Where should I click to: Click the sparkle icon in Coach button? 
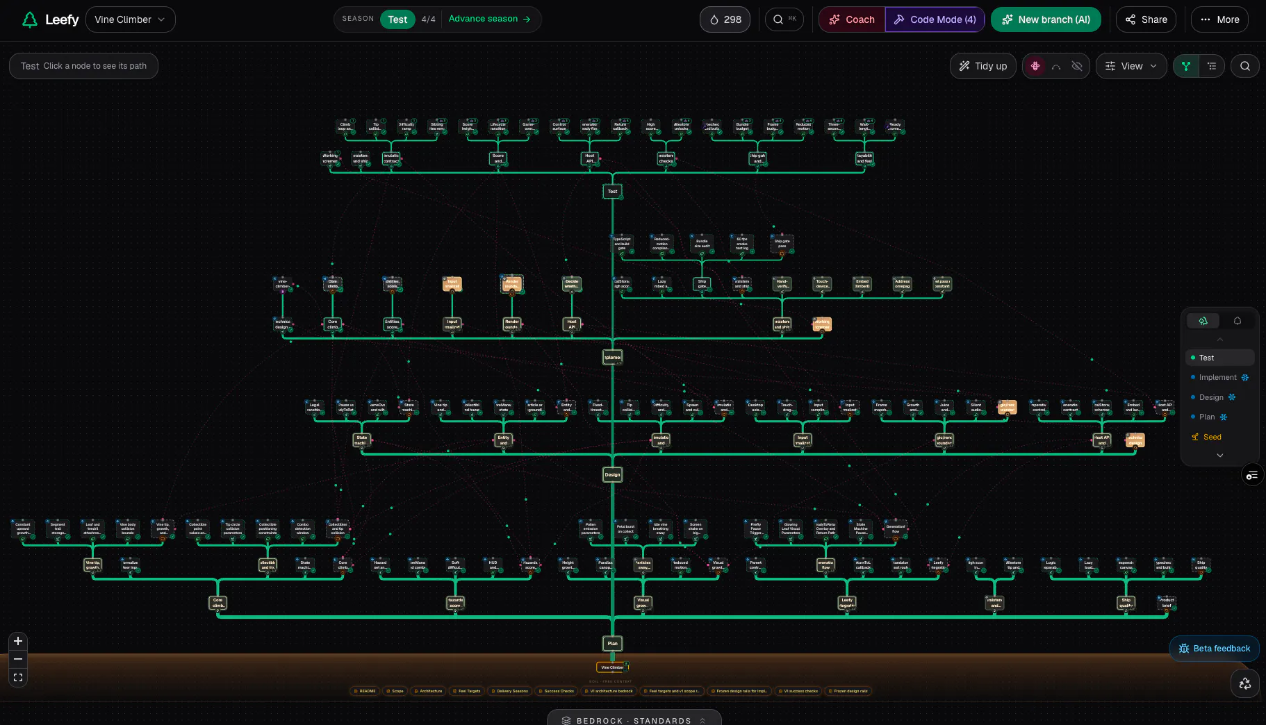[x=835, y=19]
